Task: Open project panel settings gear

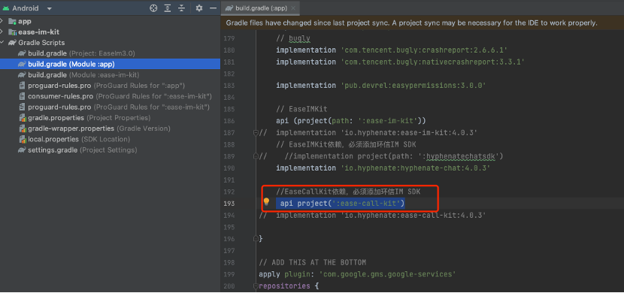Action: [199, 8]
